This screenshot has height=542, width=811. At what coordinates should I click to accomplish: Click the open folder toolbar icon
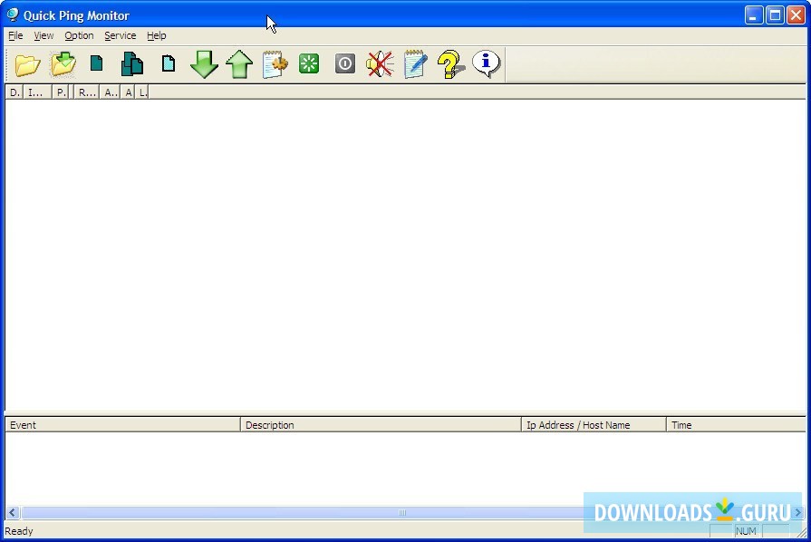coord(27,64)
